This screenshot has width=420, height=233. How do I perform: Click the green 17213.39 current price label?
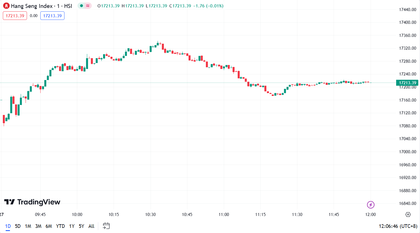click(x=408, y=83)
